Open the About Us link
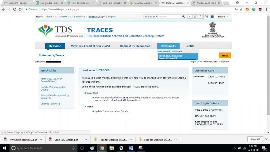Screen dimensions: 270x152 pos(51,17)
